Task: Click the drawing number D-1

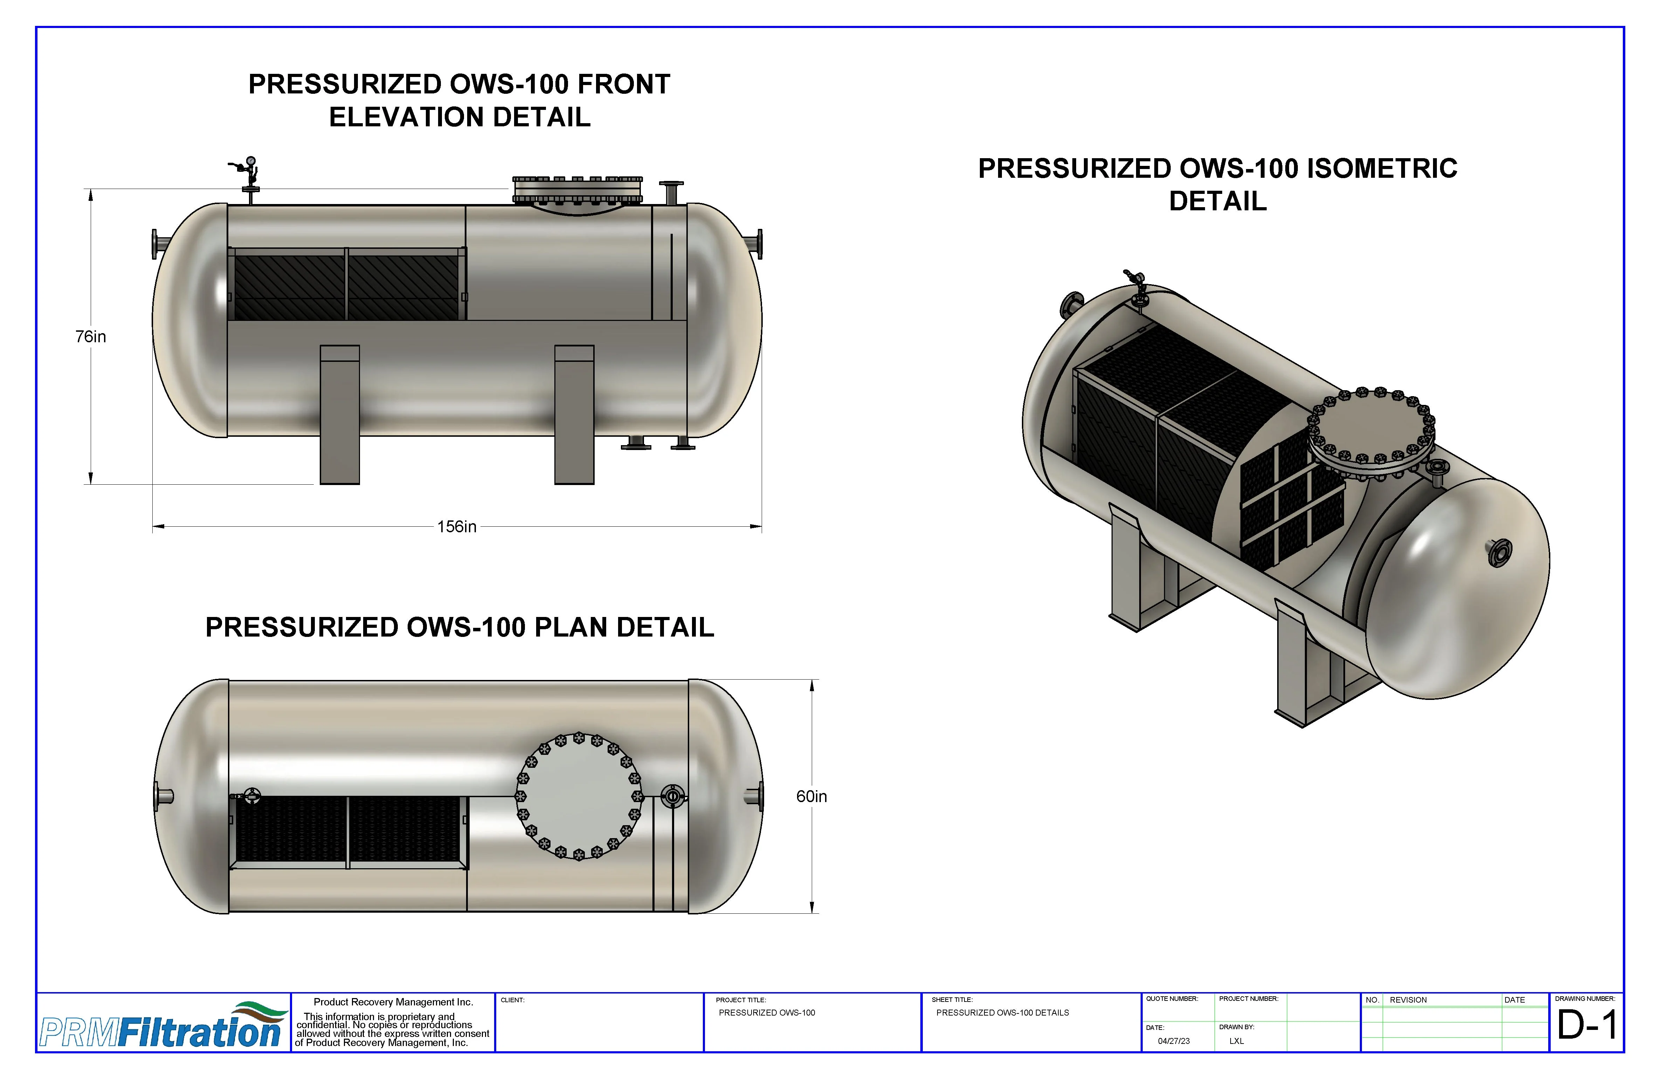Action: click(x=1586, y=1026)
